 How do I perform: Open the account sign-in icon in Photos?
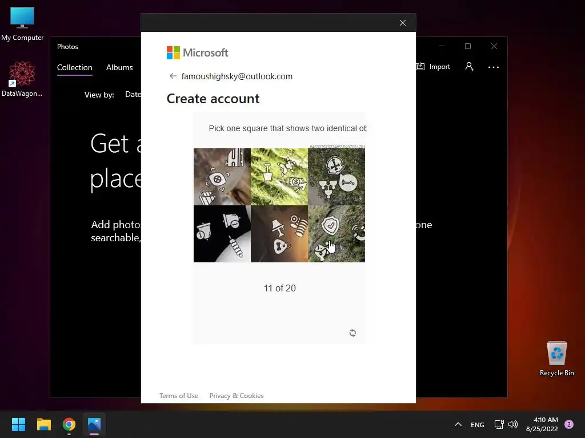[470, 67]
